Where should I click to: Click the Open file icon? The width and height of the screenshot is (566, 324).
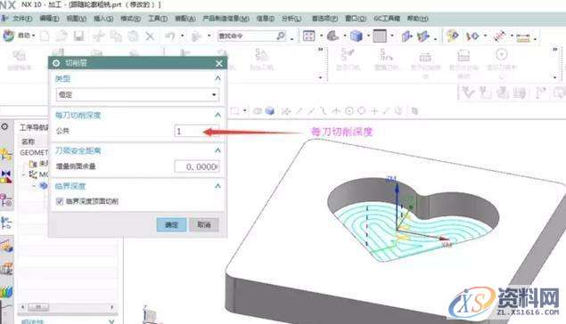pyautogui.click(x=62, y=36)
